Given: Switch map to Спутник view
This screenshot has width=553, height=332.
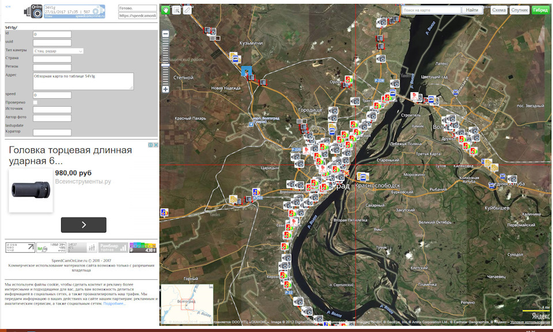Looking at the screenshot, I should (x=520, y=10).
